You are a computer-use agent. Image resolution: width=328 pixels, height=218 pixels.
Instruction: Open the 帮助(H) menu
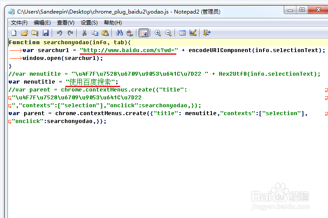pos(113,23)
